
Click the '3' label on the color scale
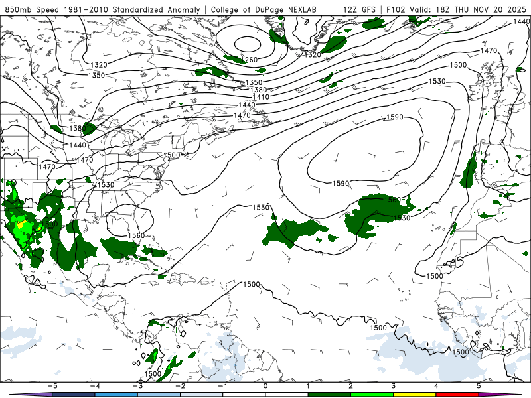[x=393, y=386]
